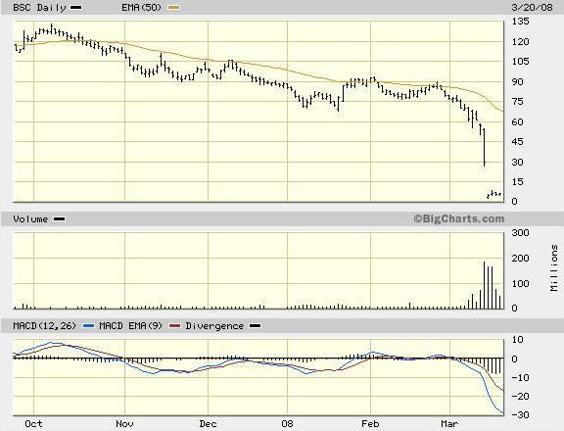Viewport: 564px width, 431px height.
Task: Click the tallest volume bar in March
Action: (x=484, y=285)
